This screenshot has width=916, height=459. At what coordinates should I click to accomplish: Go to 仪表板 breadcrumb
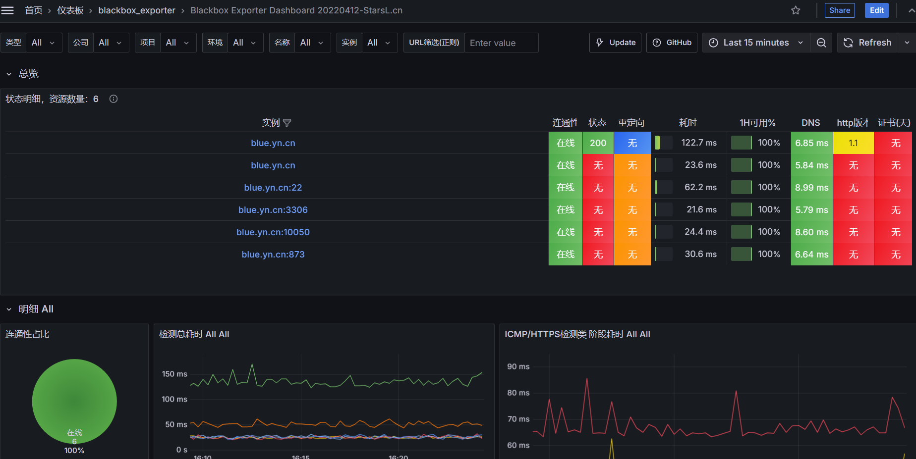(x=70, y=10)
